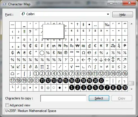Close the Character Map window

[x=130, y=3]
